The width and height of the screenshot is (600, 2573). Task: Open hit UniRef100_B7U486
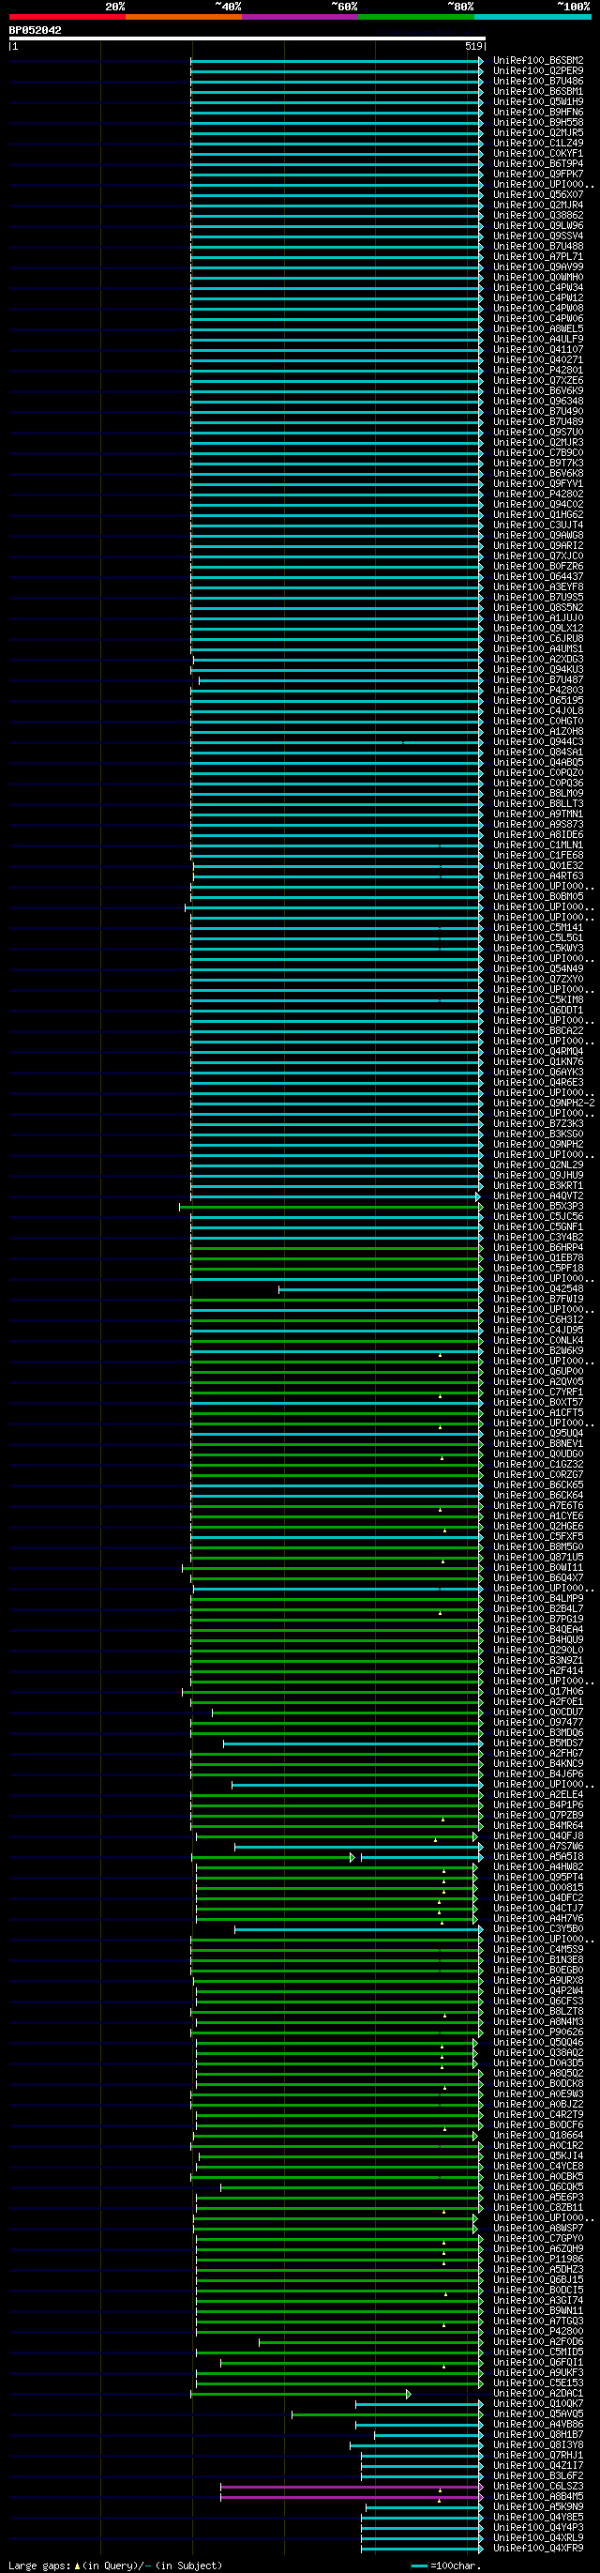(x=538, y=81)
